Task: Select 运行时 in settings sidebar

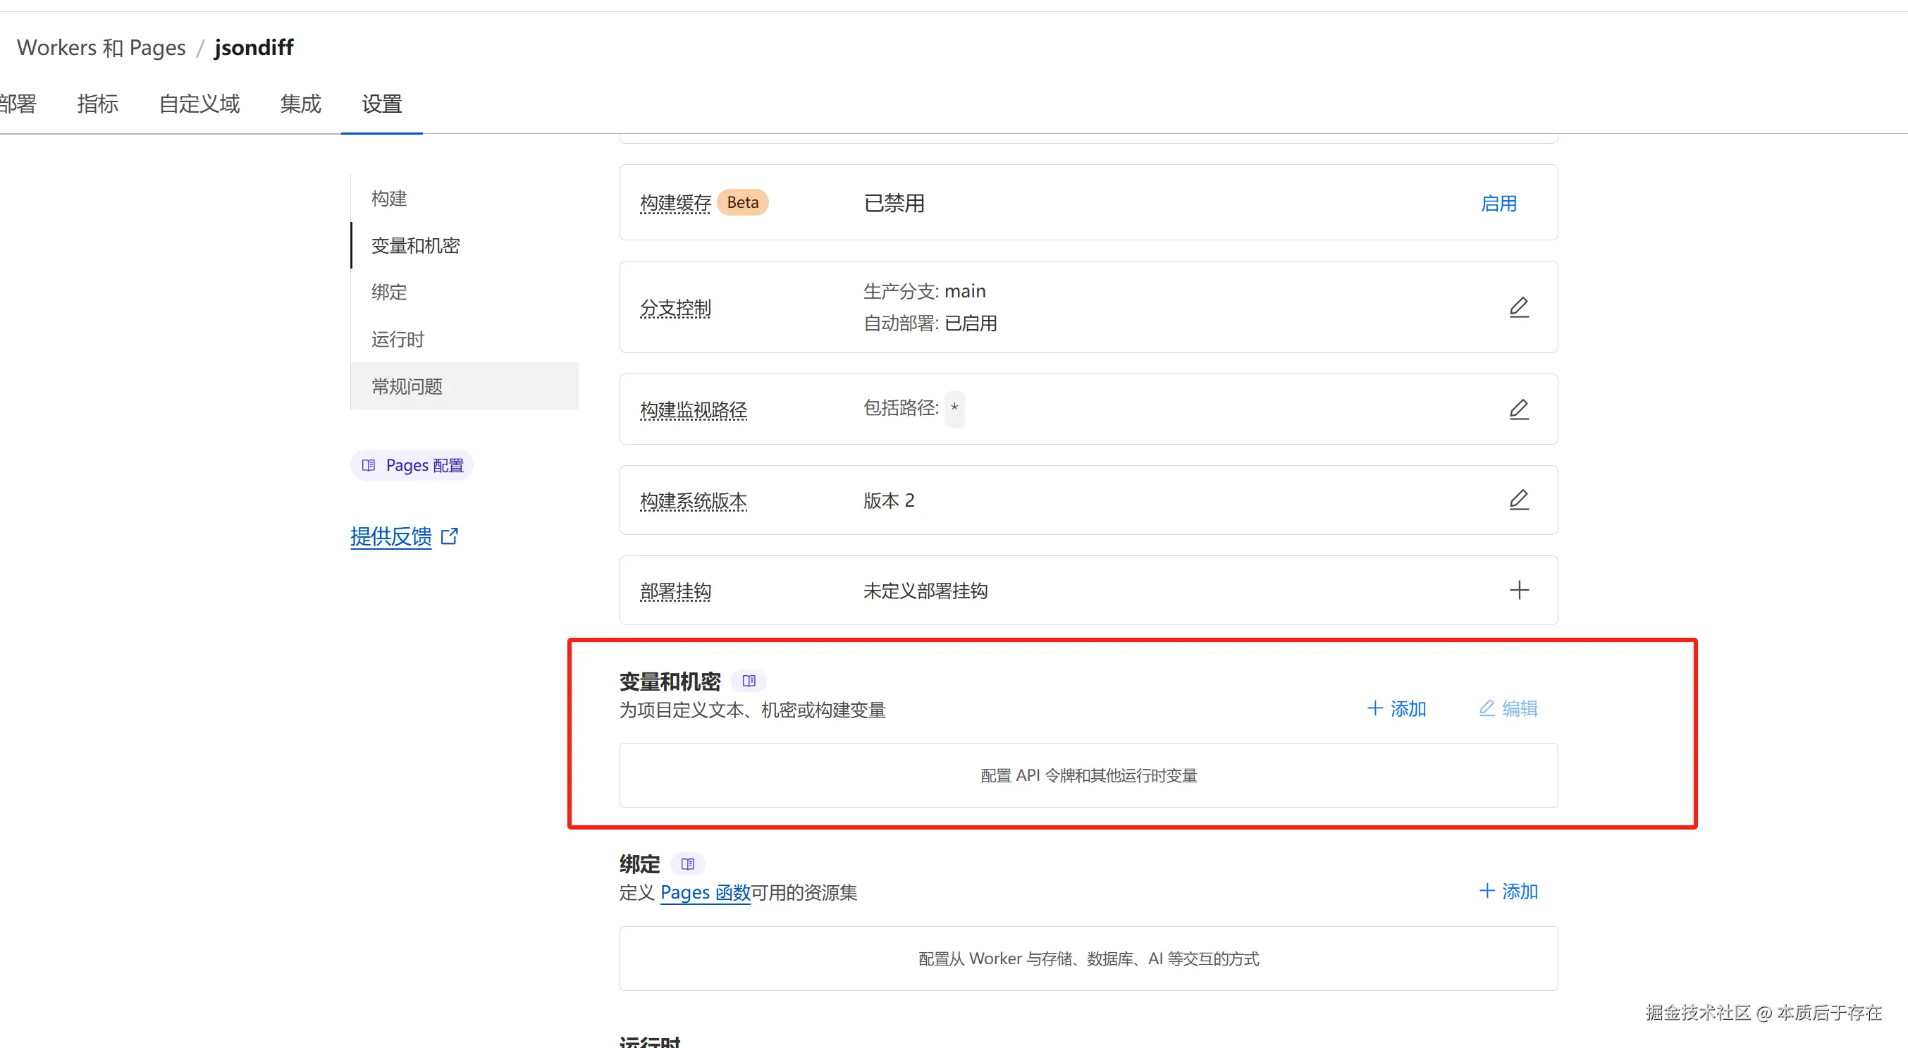Action: coord(398,339)
